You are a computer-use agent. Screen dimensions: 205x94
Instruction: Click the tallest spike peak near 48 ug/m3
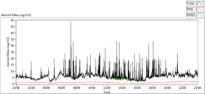[71, 22]
